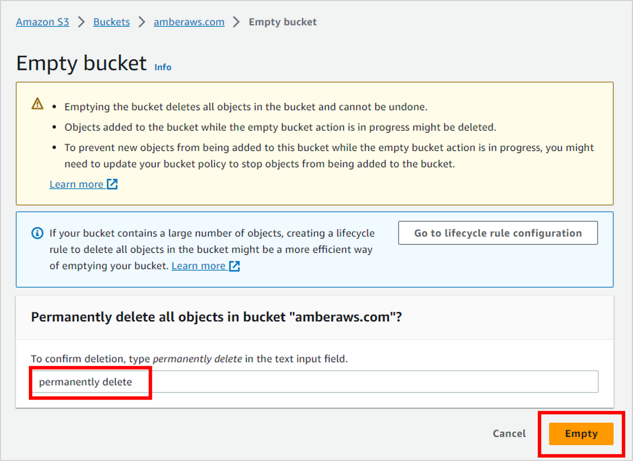Image resolution: width=633 pixels, height=461 pixels.
Task: Go to the Buckets breadcrumb link
Action: pos(111,22)
